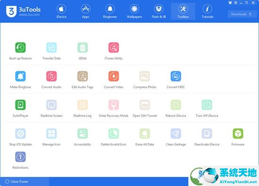Open SSH Tunnel tool
The width and height of the screenshot is (259, 186).
[145, 105]
